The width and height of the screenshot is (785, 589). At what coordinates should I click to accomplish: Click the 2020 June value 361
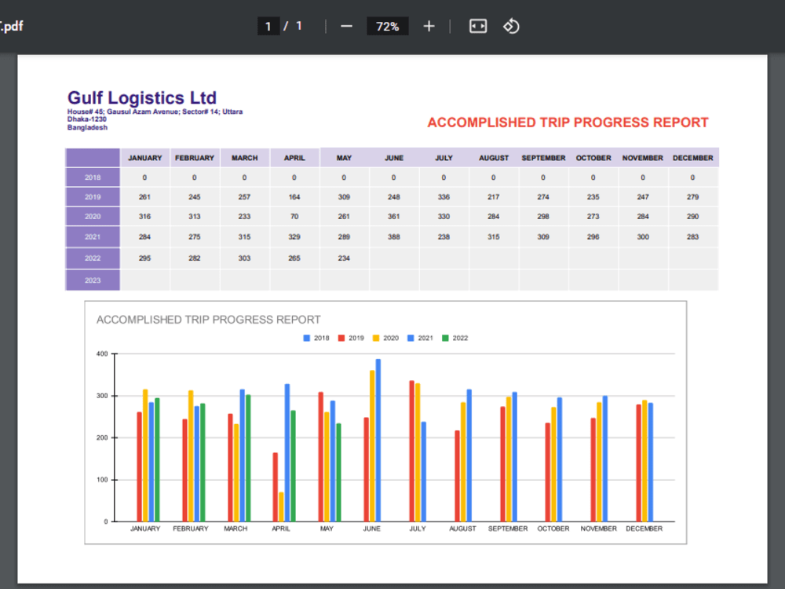394,217
